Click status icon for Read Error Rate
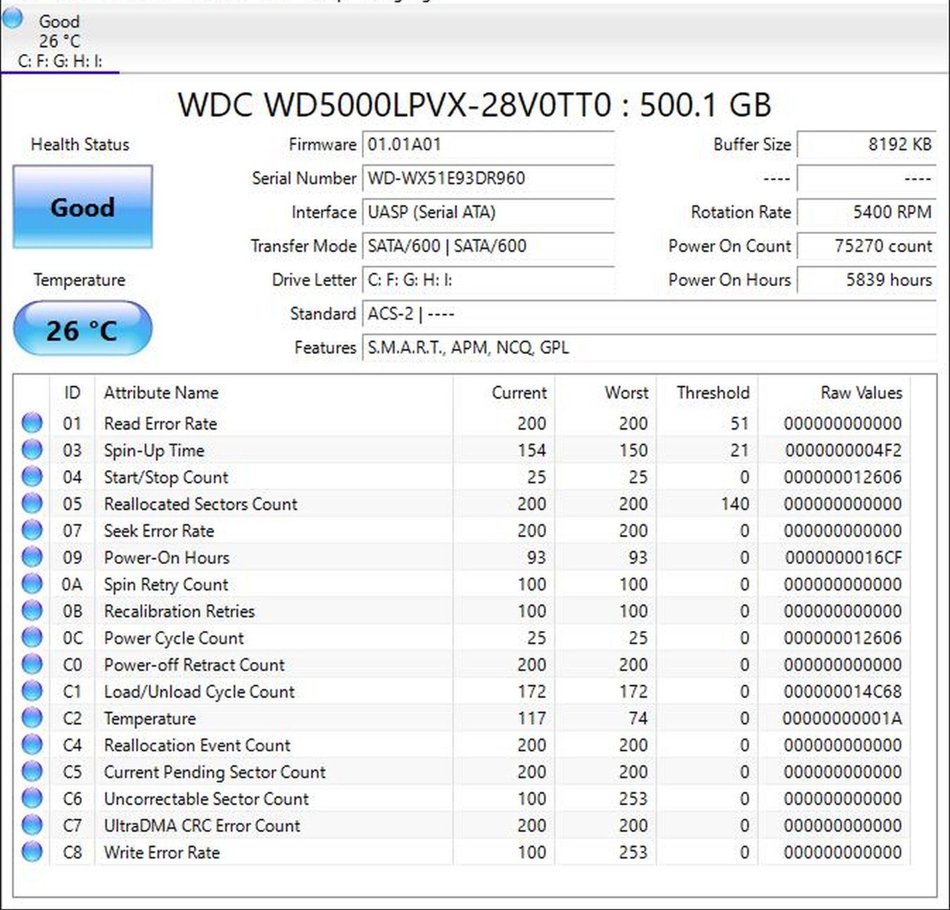The image size is (950, 910). click(x=32, y=423)
